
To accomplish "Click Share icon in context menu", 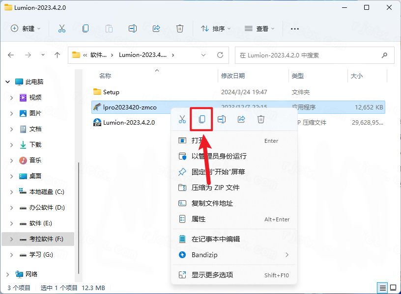I will pyautogui.click(x=241, y=119).
